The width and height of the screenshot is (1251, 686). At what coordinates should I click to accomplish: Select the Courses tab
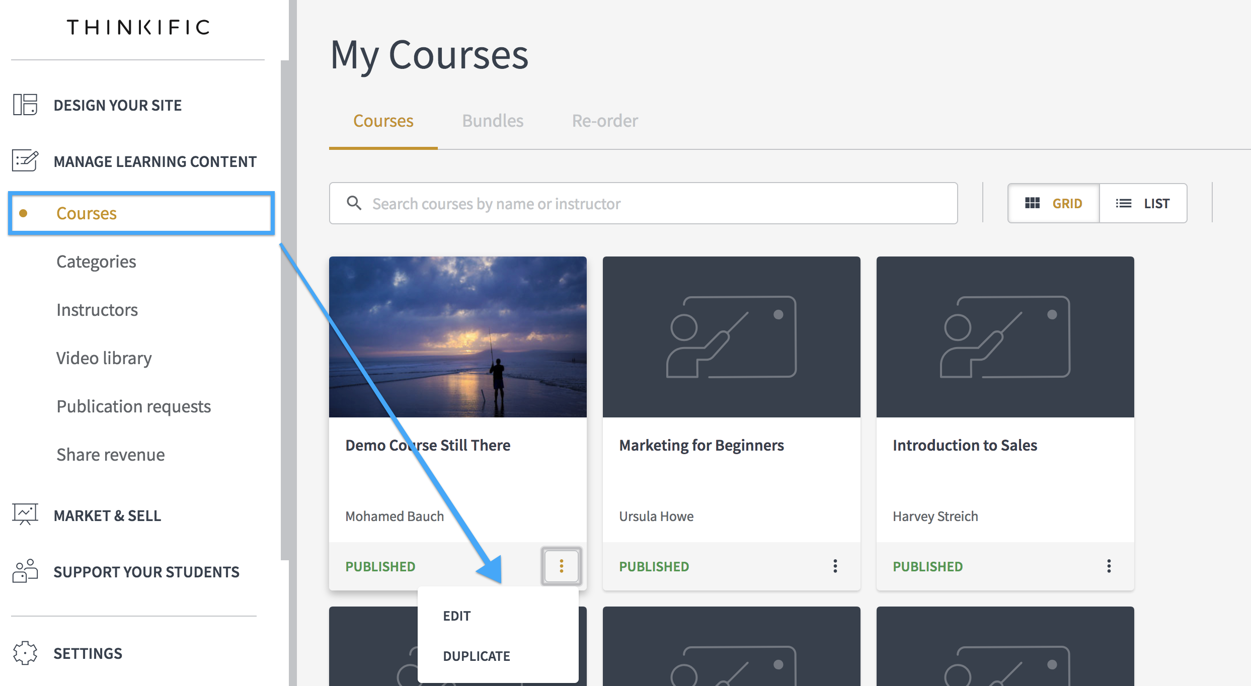pos(383,121)
